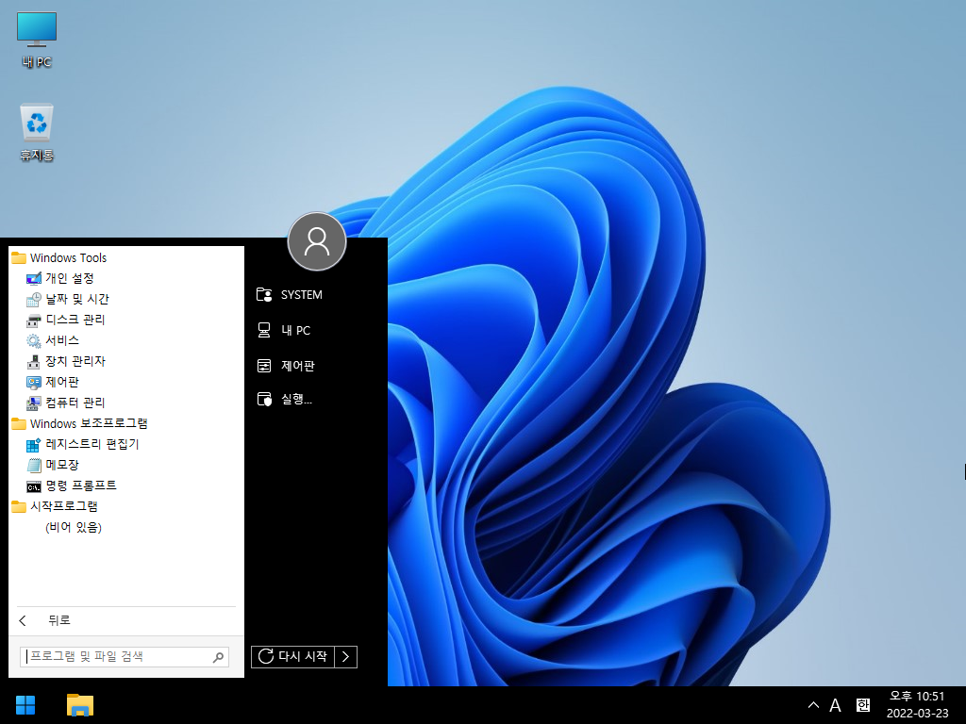
Task: Open the 휴지통 recycle bin icon
Action: tap(37, 132)
